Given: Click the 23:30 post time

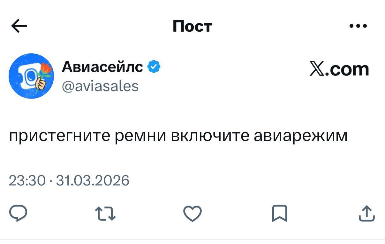Looking at the screenshot, I should click(x=27, y=180).
